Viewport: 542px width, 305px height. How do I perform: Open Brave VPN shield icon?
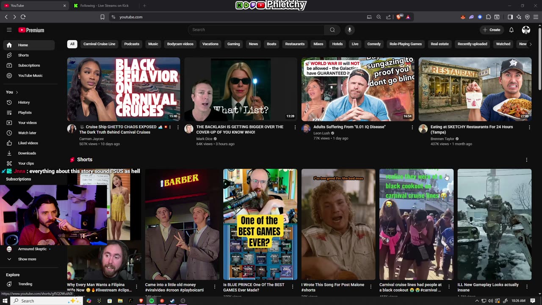tap(527, 17)
